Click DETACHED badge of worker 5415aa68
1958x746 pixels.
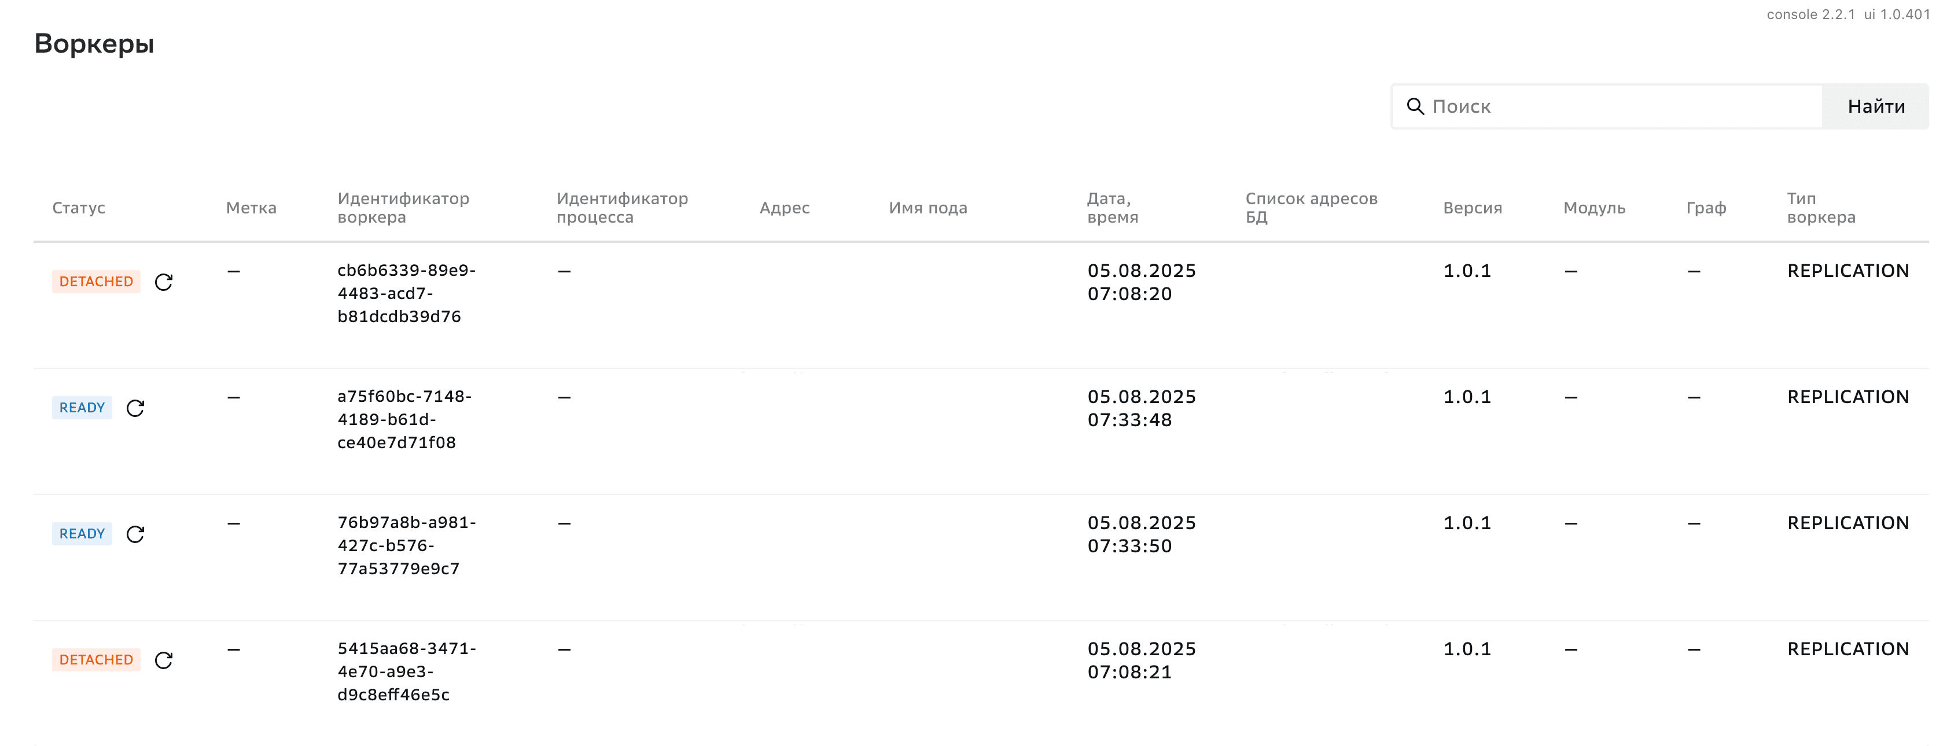[x=96, y=660]
